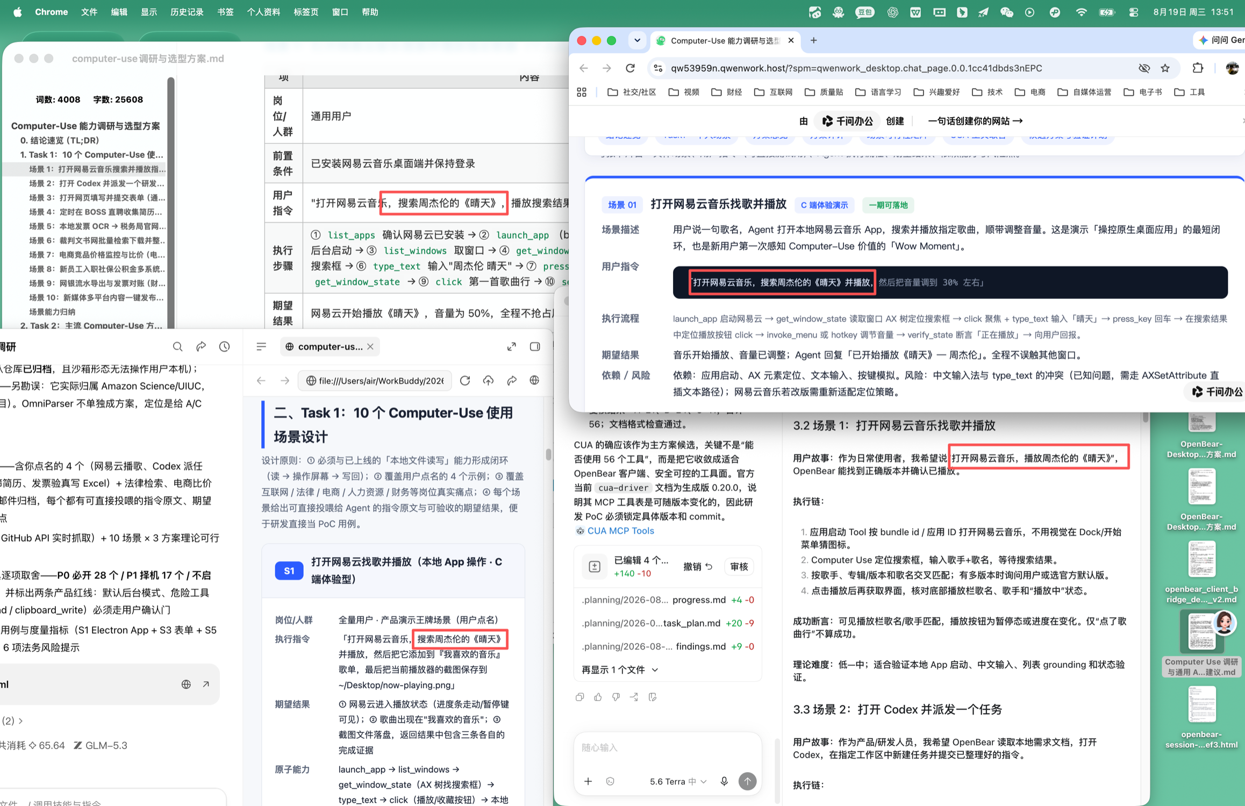1245x806 pixels.
Task: Select desktop file openbear-session-...ef3.html
Action: point(1201,718)
